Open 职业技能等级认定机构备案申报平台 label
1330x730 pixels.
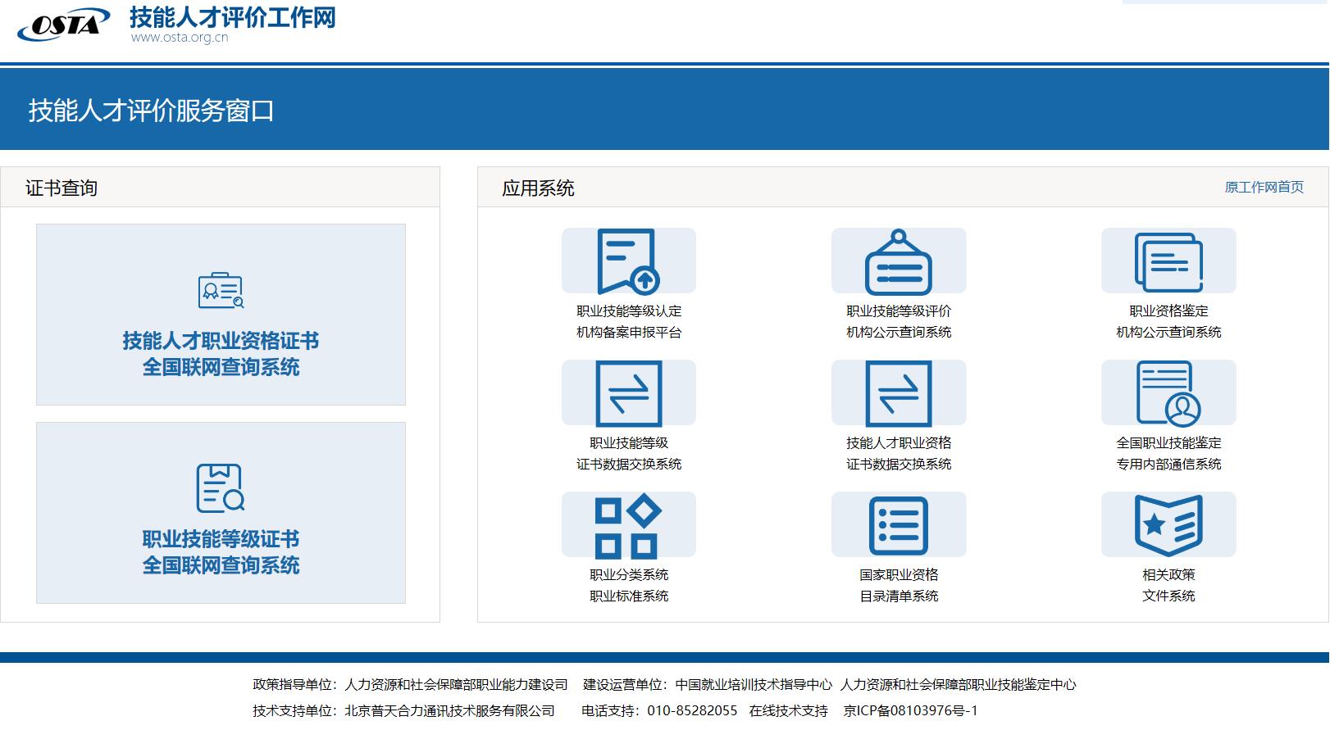629,322
